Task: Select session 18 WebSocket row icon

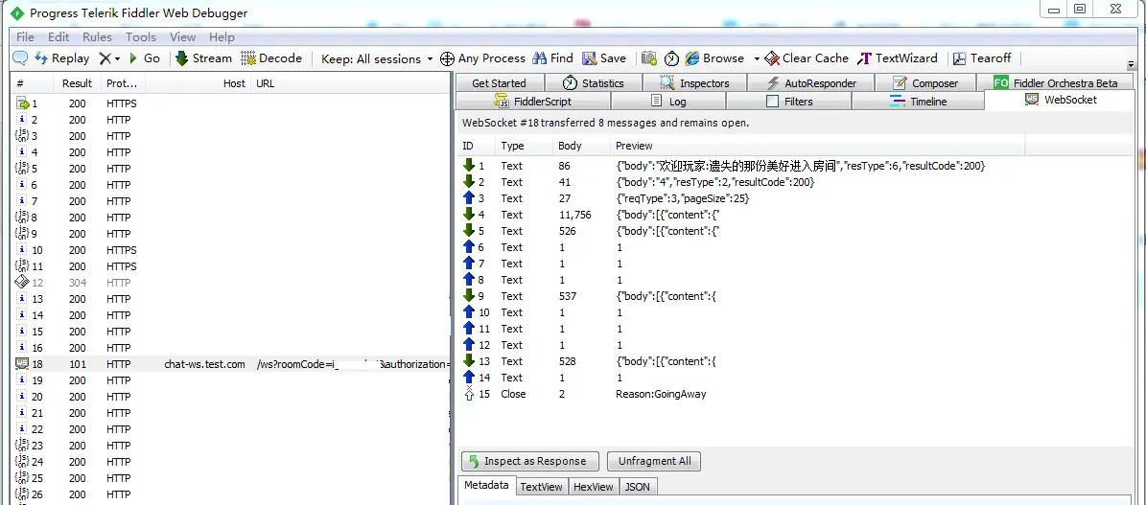Action: pos(22,364)
